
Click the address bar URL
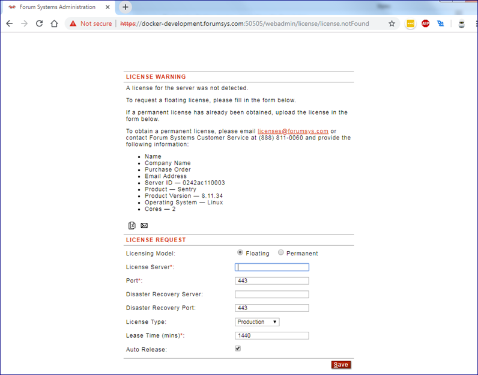[245, 23]
